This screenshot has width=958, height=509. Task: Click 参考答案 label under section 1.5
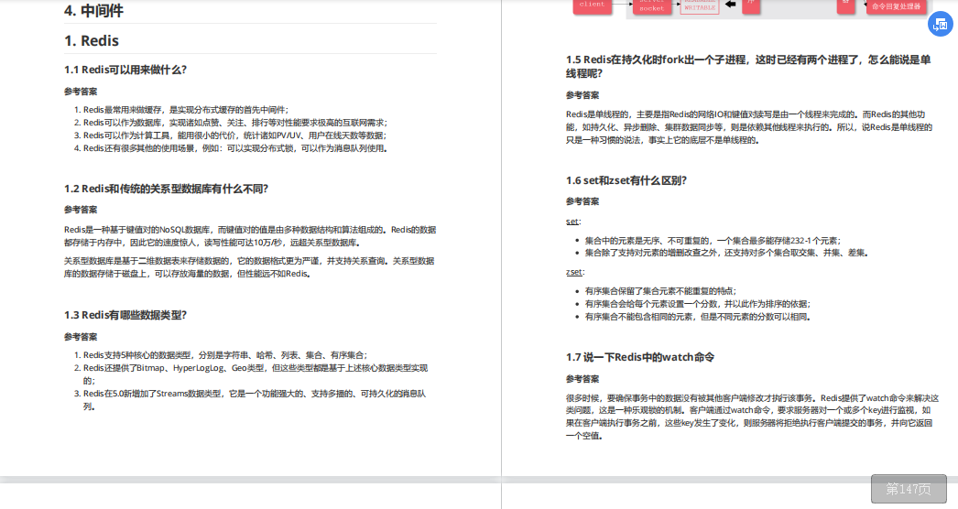coord(582,95)
